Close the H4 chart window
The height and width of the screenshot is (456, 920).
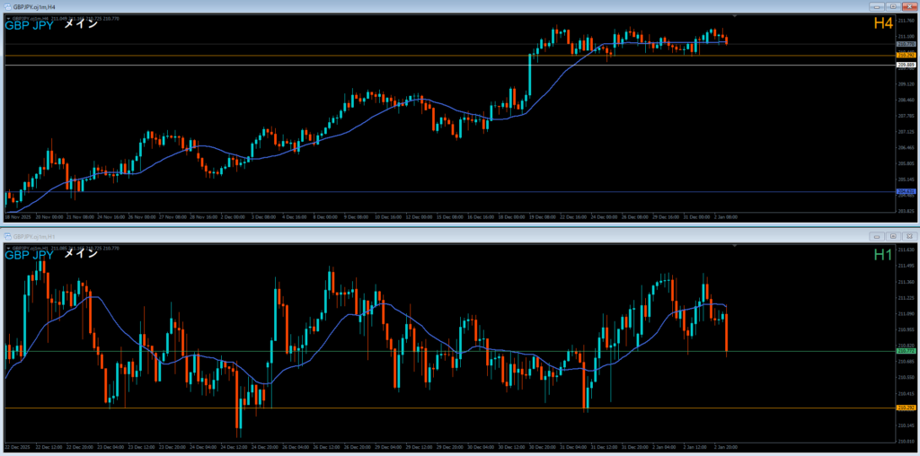[x=909, y=6]
